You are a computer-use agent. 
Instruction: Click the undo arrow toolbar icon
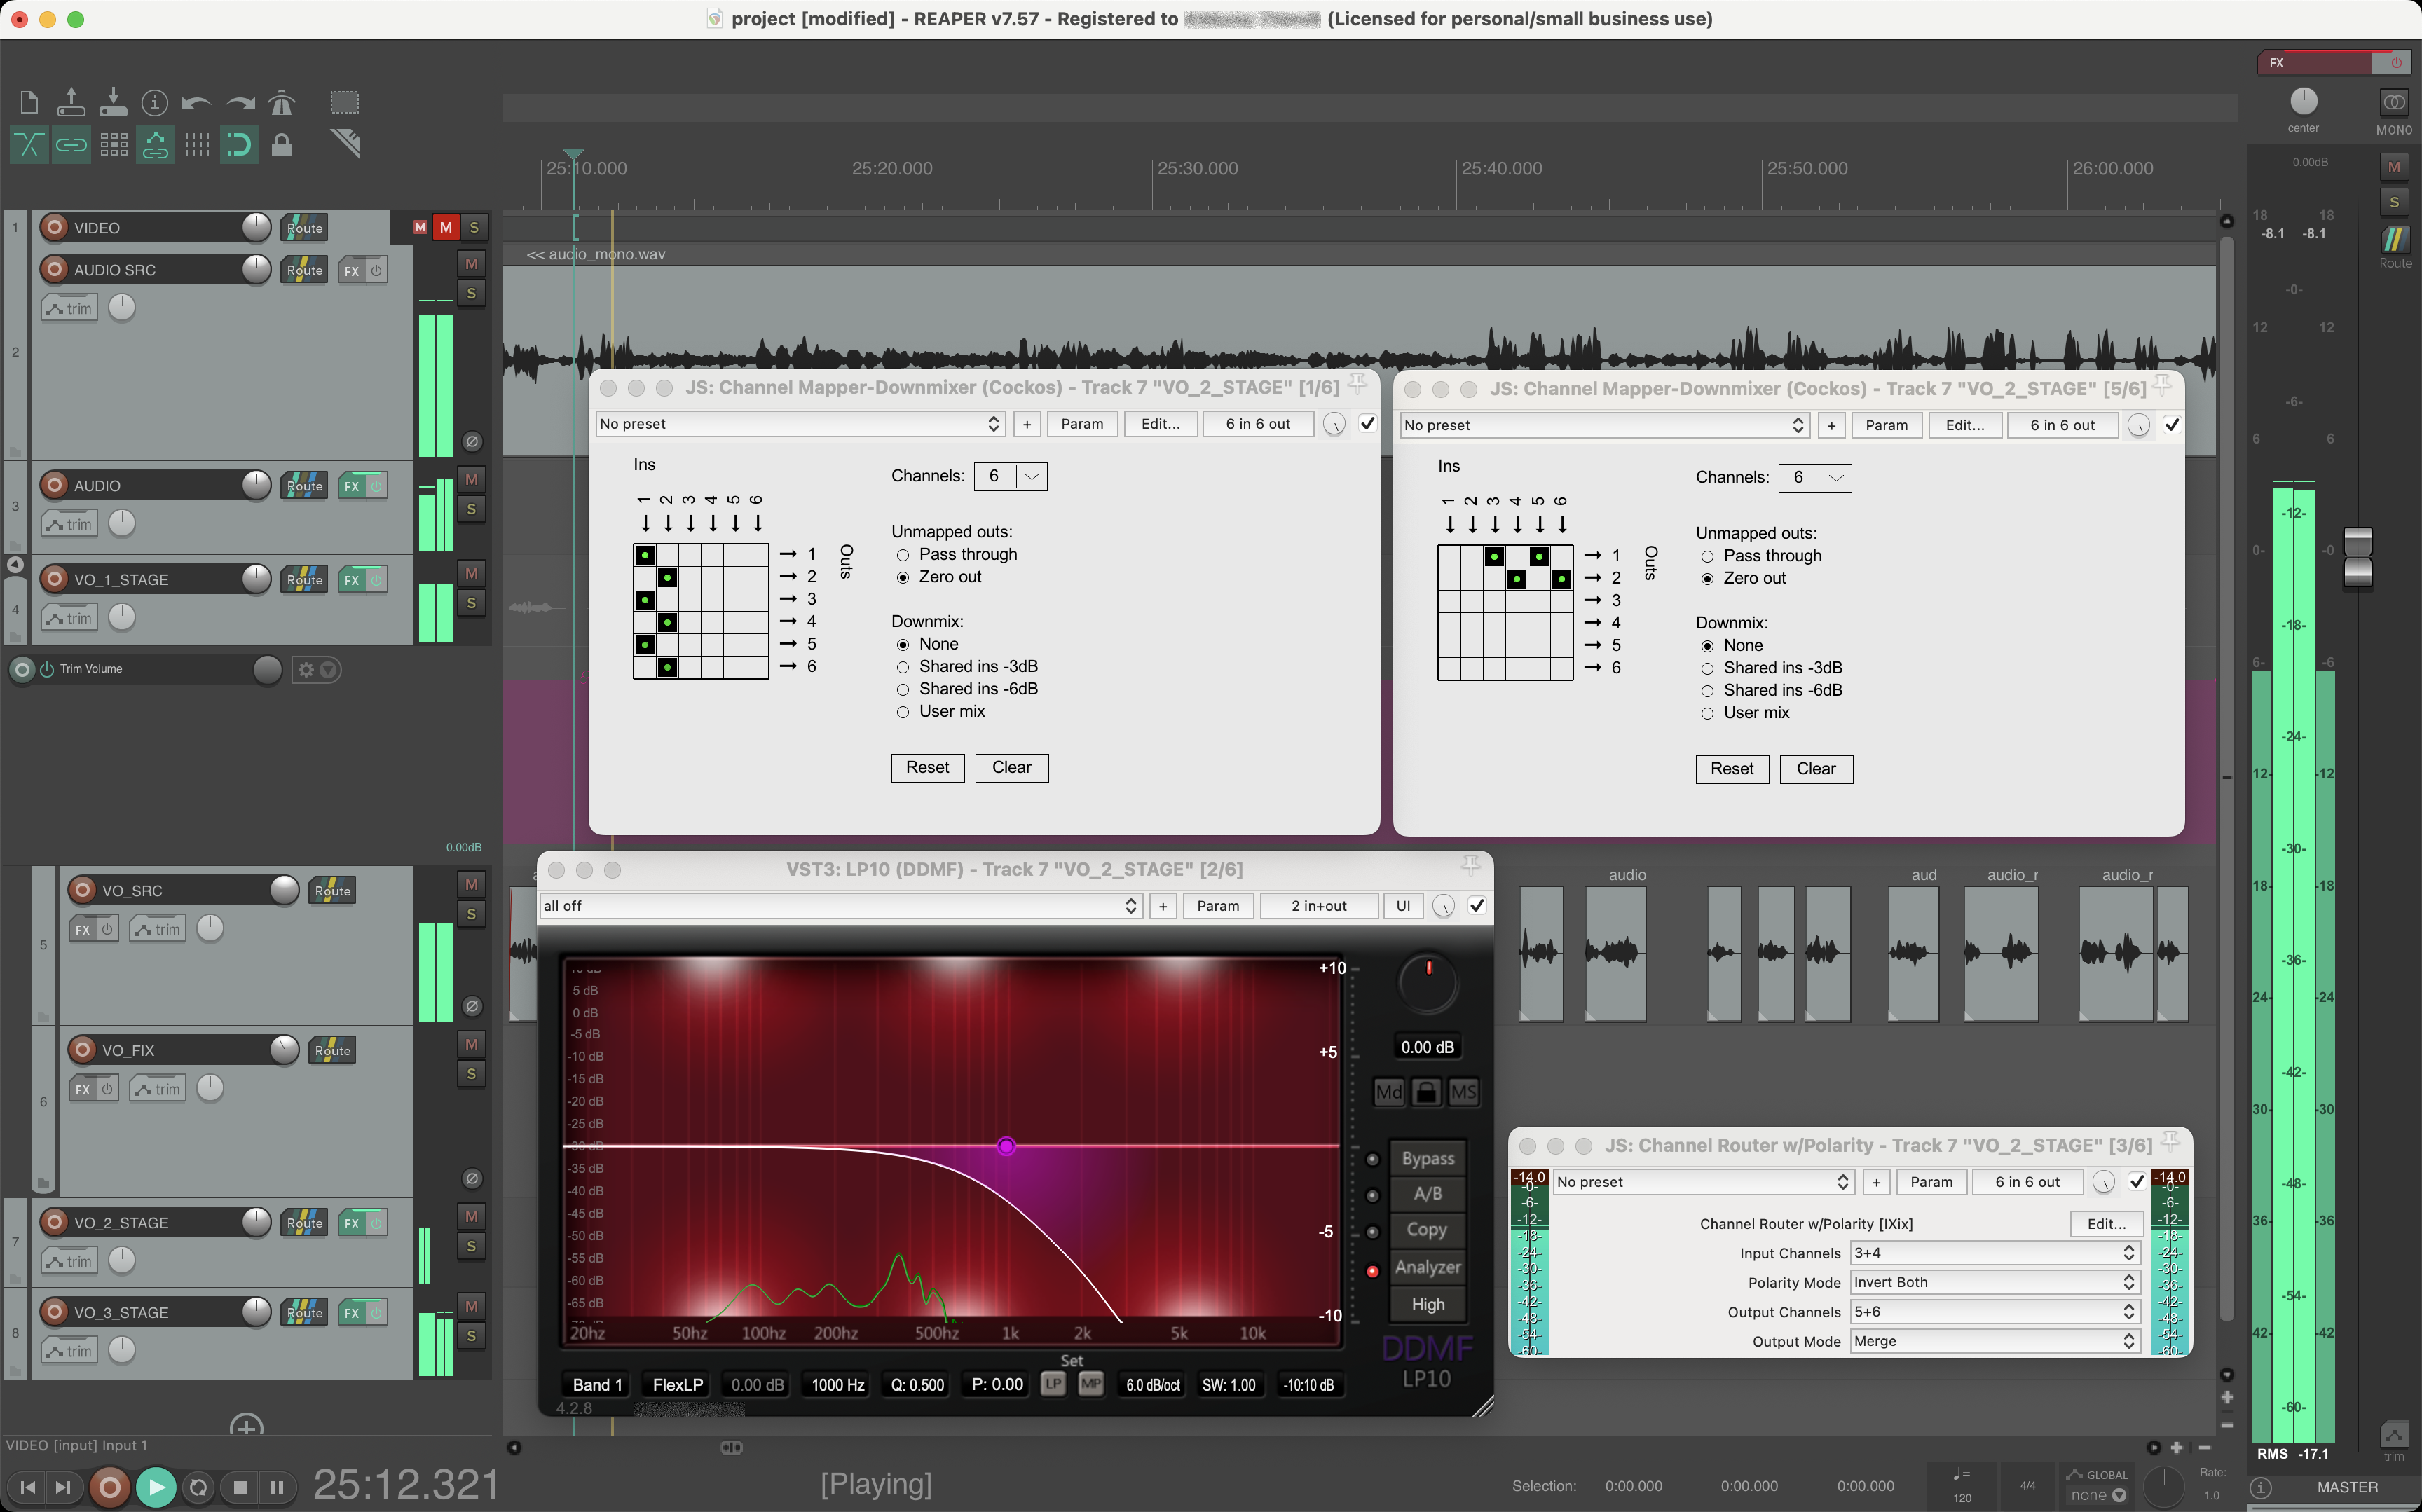pos(196,103)
